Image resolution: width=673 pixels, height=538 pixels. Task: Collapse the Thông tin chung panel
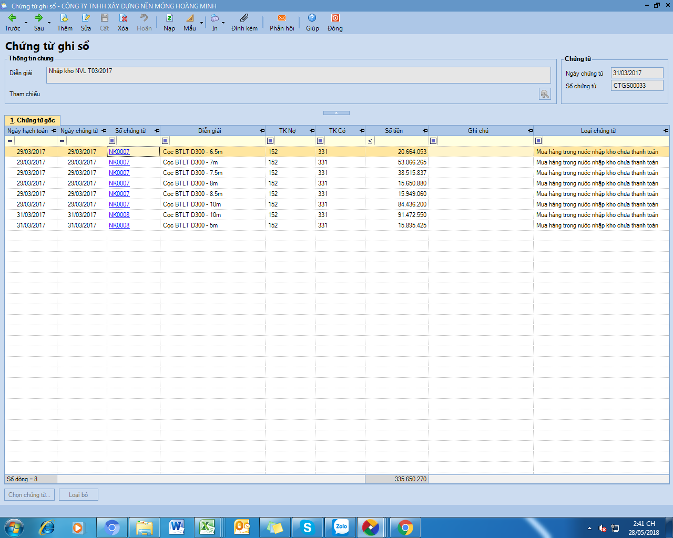coord(336,112)
